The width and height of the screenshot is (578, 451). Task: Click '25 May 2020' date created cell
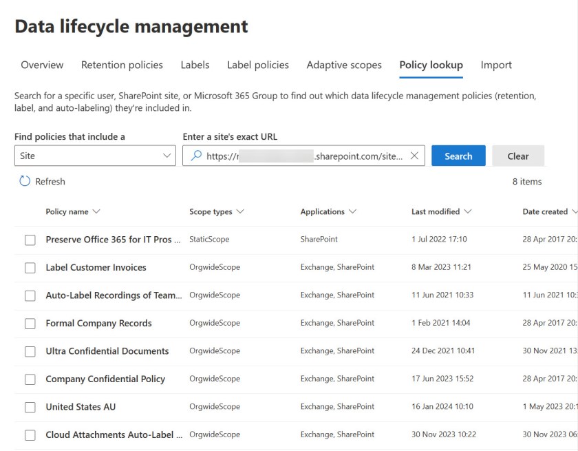coord(550,267)
